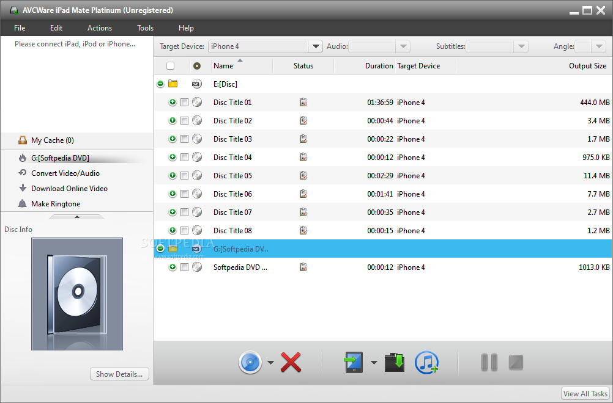Sort by the Name column header
The height and width of the screenshot is (403, 613).
pyautogui.click(x=242, y=66)
